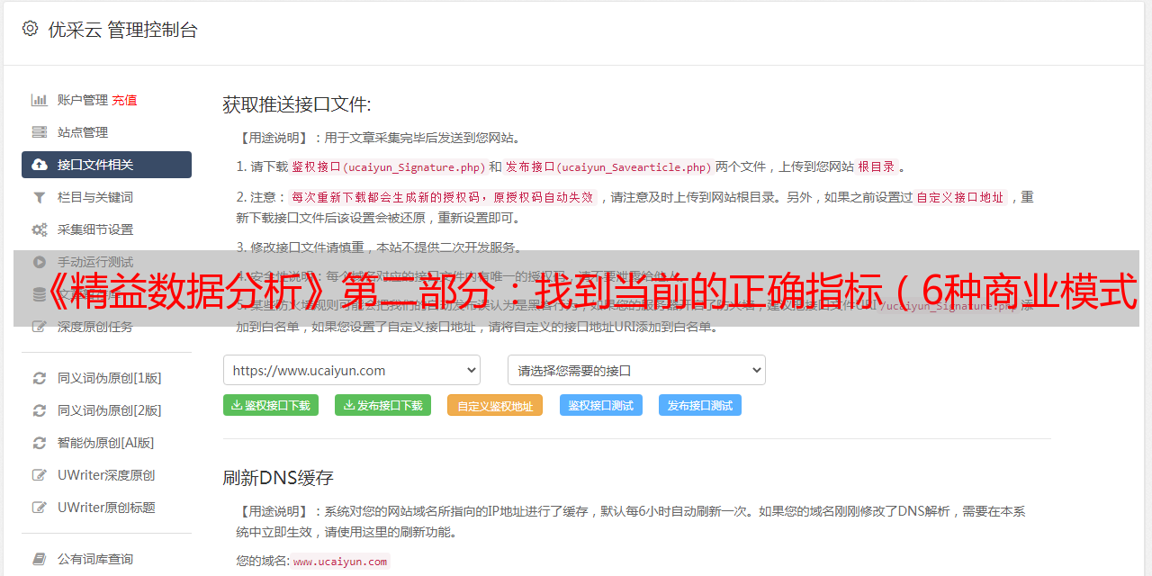Open the 请选择您需要的接口 dropdown
The height and width of the screenshot is (576, 1152).
637,370
